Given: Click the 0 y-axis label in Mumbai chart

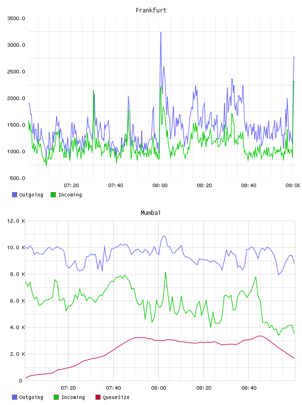Looking at the screenshot, I should click(x=21, y=381).
